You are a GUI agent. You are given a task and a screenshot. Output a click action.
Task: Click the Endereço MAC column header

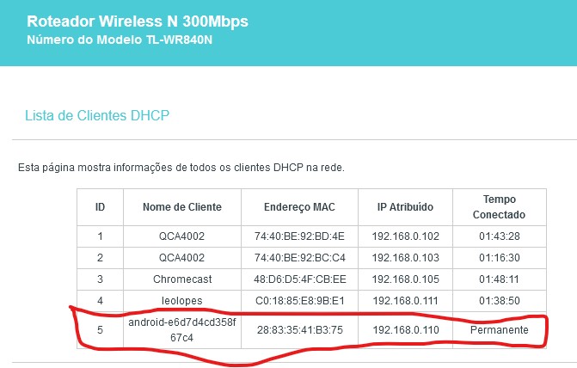(299, 207)
